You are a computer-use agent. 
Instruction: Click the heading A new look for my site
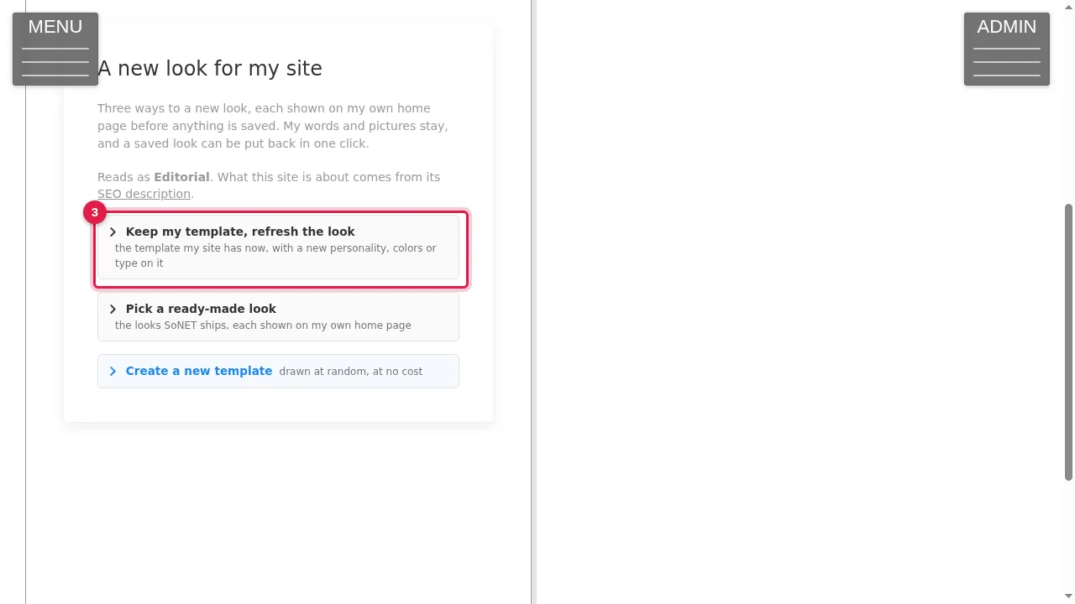click(x=210, y=69)
